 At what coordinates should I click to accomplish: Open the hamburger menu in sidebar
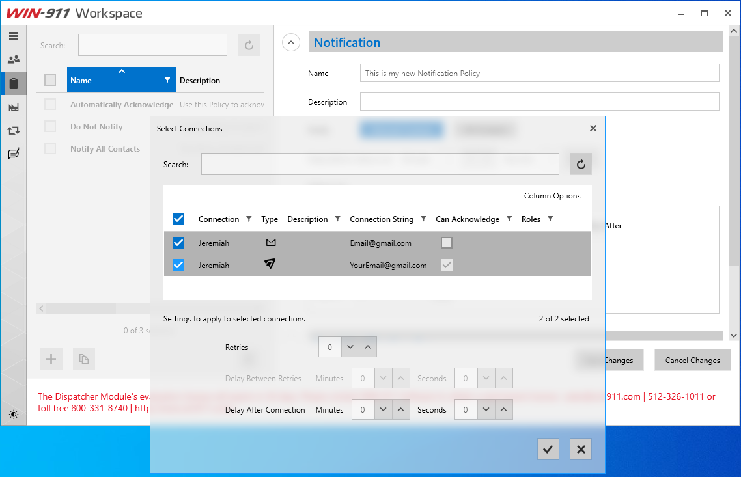(13, 36)
